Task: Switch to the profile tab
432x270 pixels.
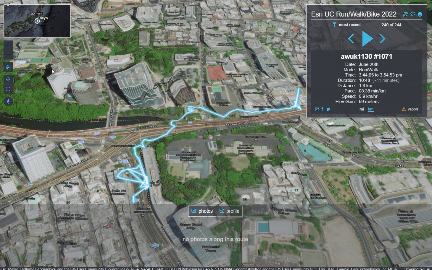Action: [x=229, y=211]
